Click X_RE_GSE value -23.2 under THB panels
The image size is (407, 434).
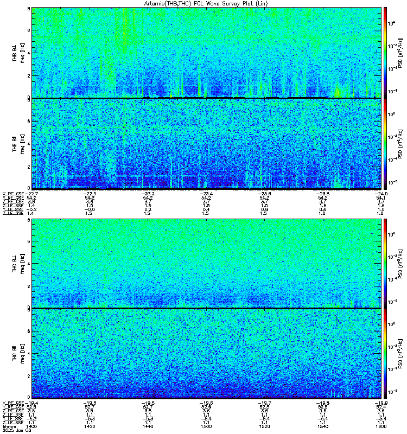[148, 194]
